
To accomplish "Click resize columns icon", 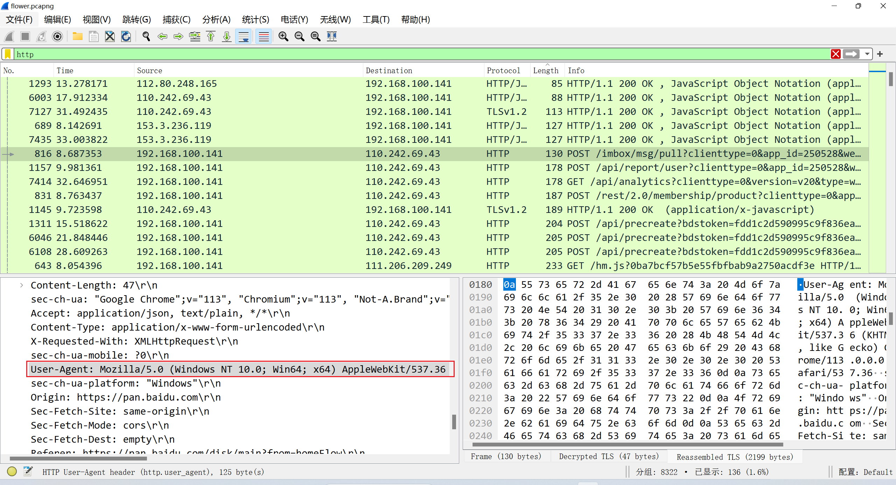I will pos(331,36).
